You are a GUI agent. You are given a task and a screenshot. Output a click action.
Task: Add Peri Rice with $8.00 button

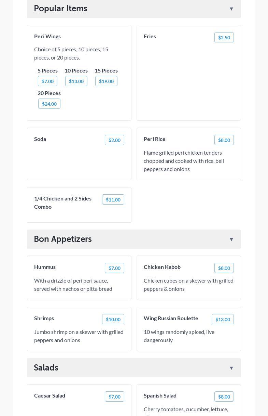(224, 140)
